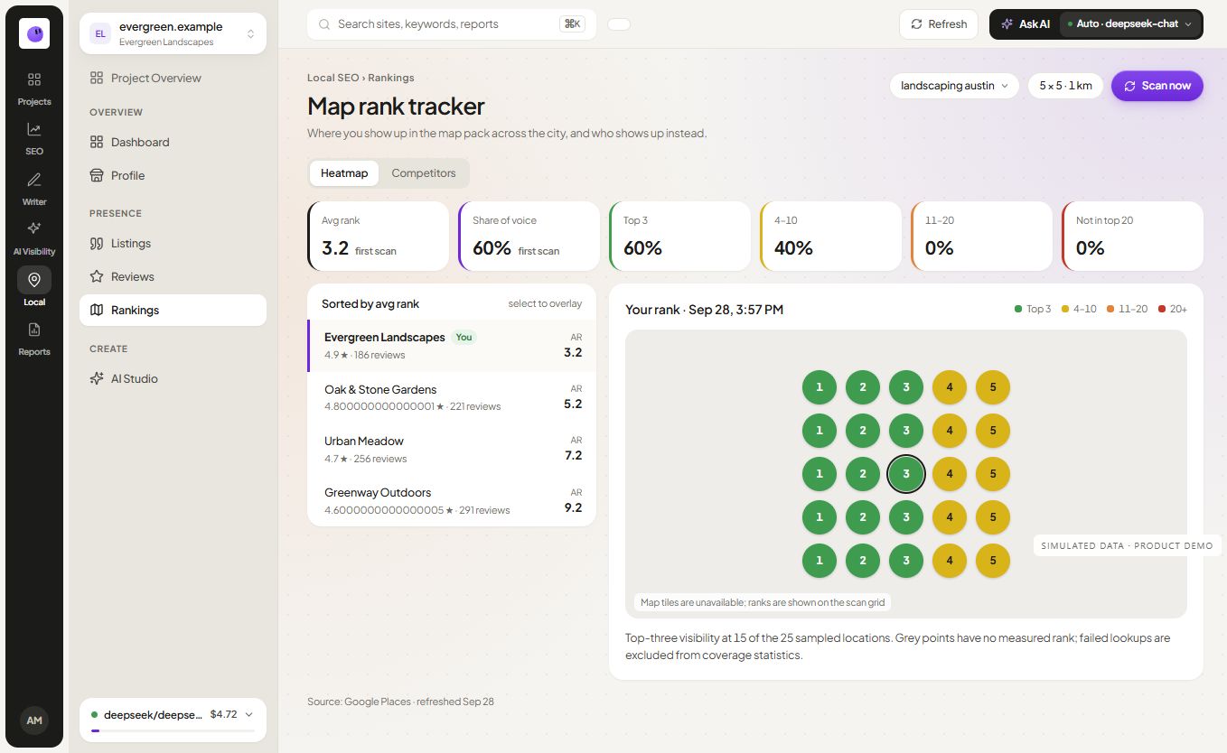The image size is (1227, 753).
Task: Open AI Studio under Create
Action: [x=173, y=379]
